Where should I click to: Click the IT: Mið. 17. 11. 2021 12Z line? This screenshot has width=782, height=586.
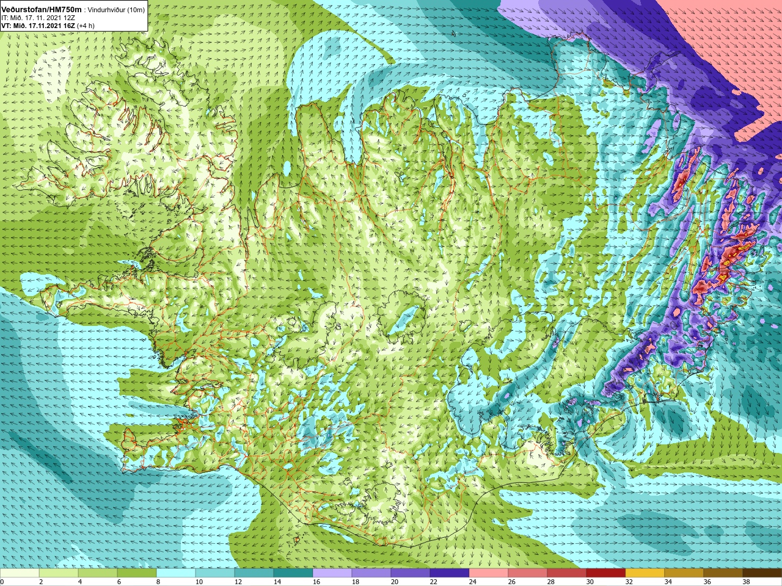[x=38, y=18]
